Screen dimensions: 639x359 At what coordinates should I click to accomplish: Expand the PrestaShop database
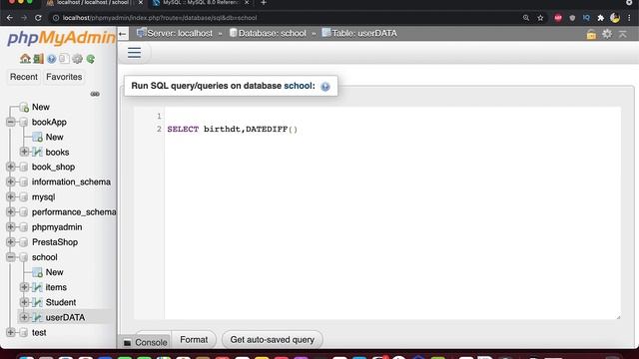coord(11,241)
